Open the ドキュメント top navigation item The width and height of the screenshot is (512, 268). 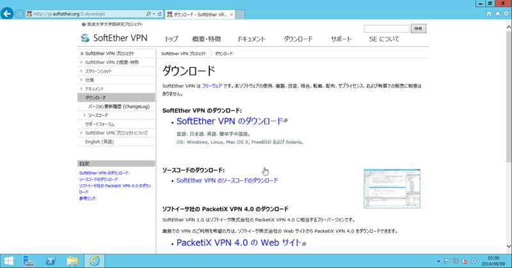[252, 39]
